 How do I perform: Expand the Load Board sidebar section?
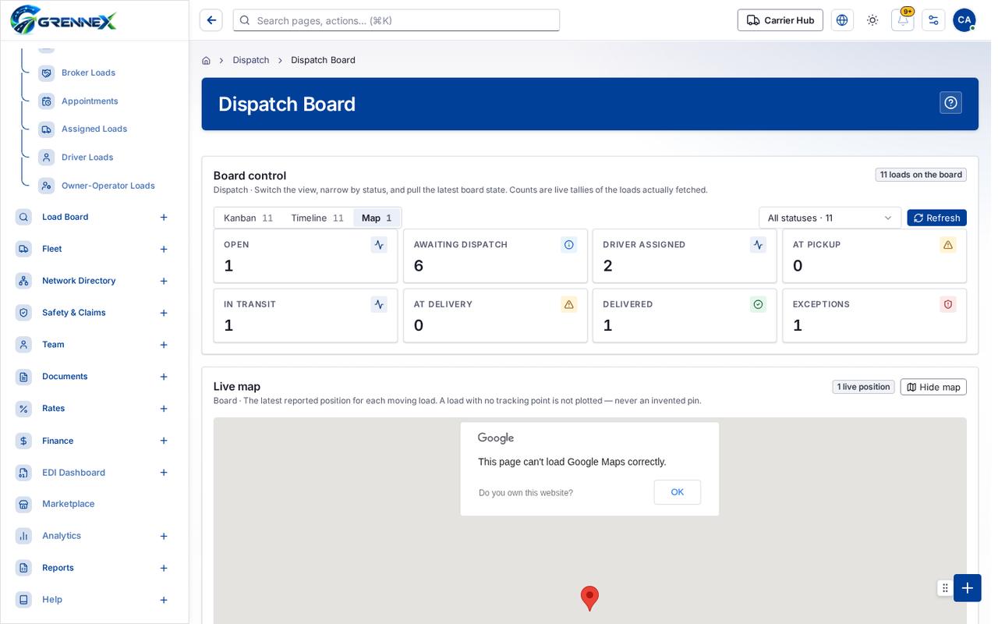164,217
